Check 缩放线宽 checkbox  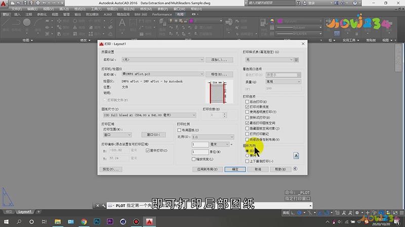coord(193,159)
